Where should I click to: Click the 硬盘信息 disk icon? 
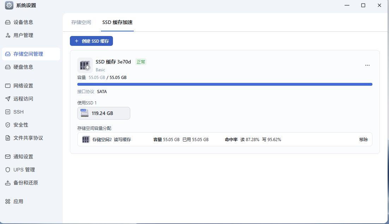(8, 67)
